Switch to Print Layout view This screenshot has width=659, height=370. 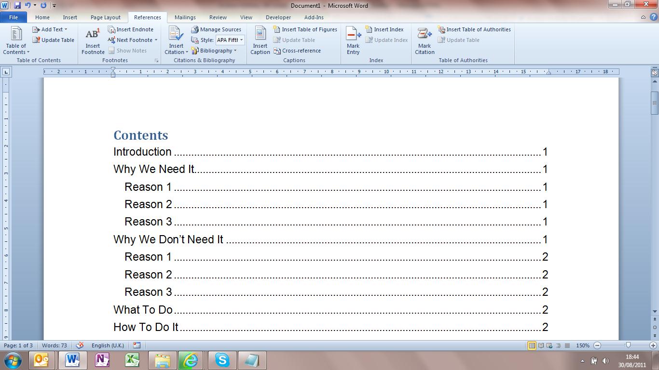532,345
